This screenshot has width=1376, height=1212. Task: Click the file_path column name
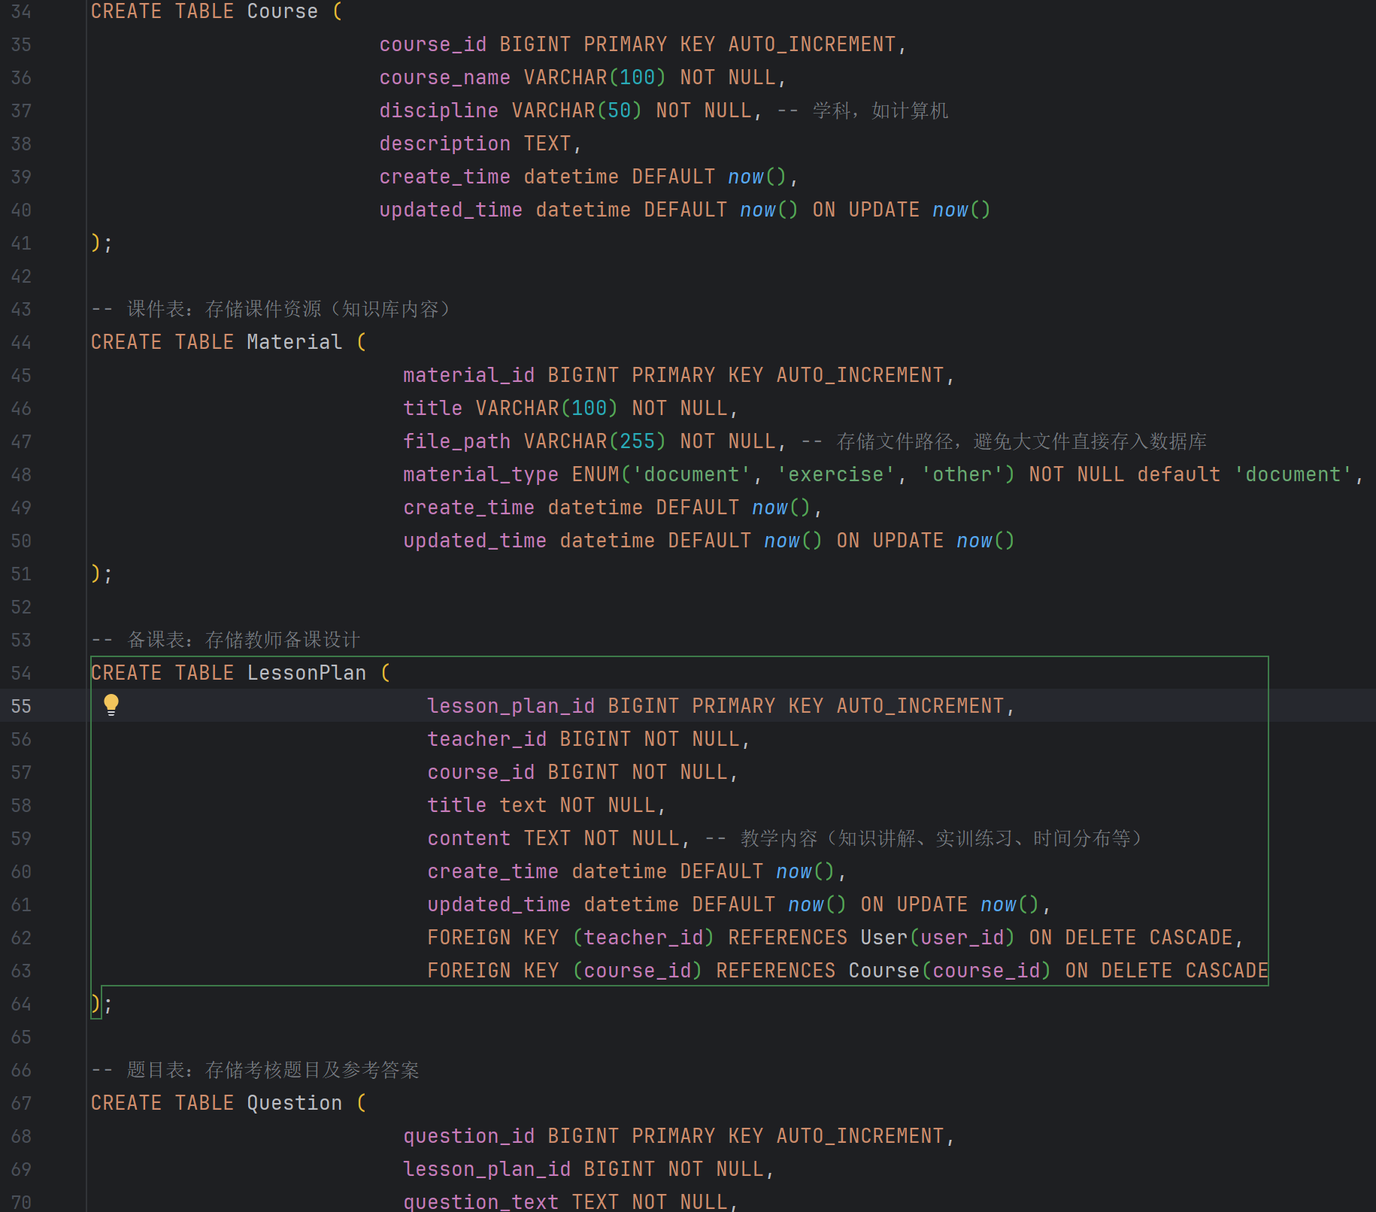point(457,441)
